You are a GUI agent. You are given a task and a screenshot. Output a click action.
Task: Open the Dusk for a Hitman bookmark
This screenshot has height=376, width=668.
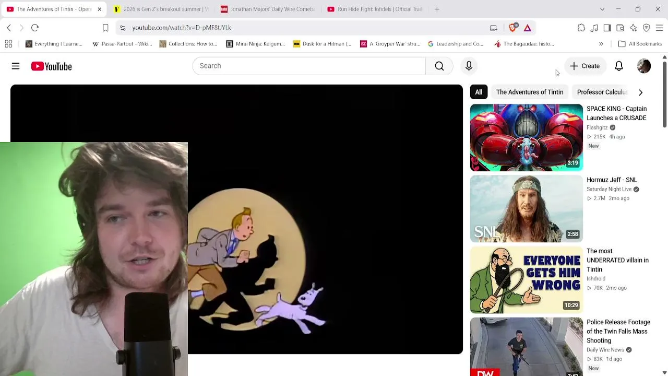(x=323, y=44)
